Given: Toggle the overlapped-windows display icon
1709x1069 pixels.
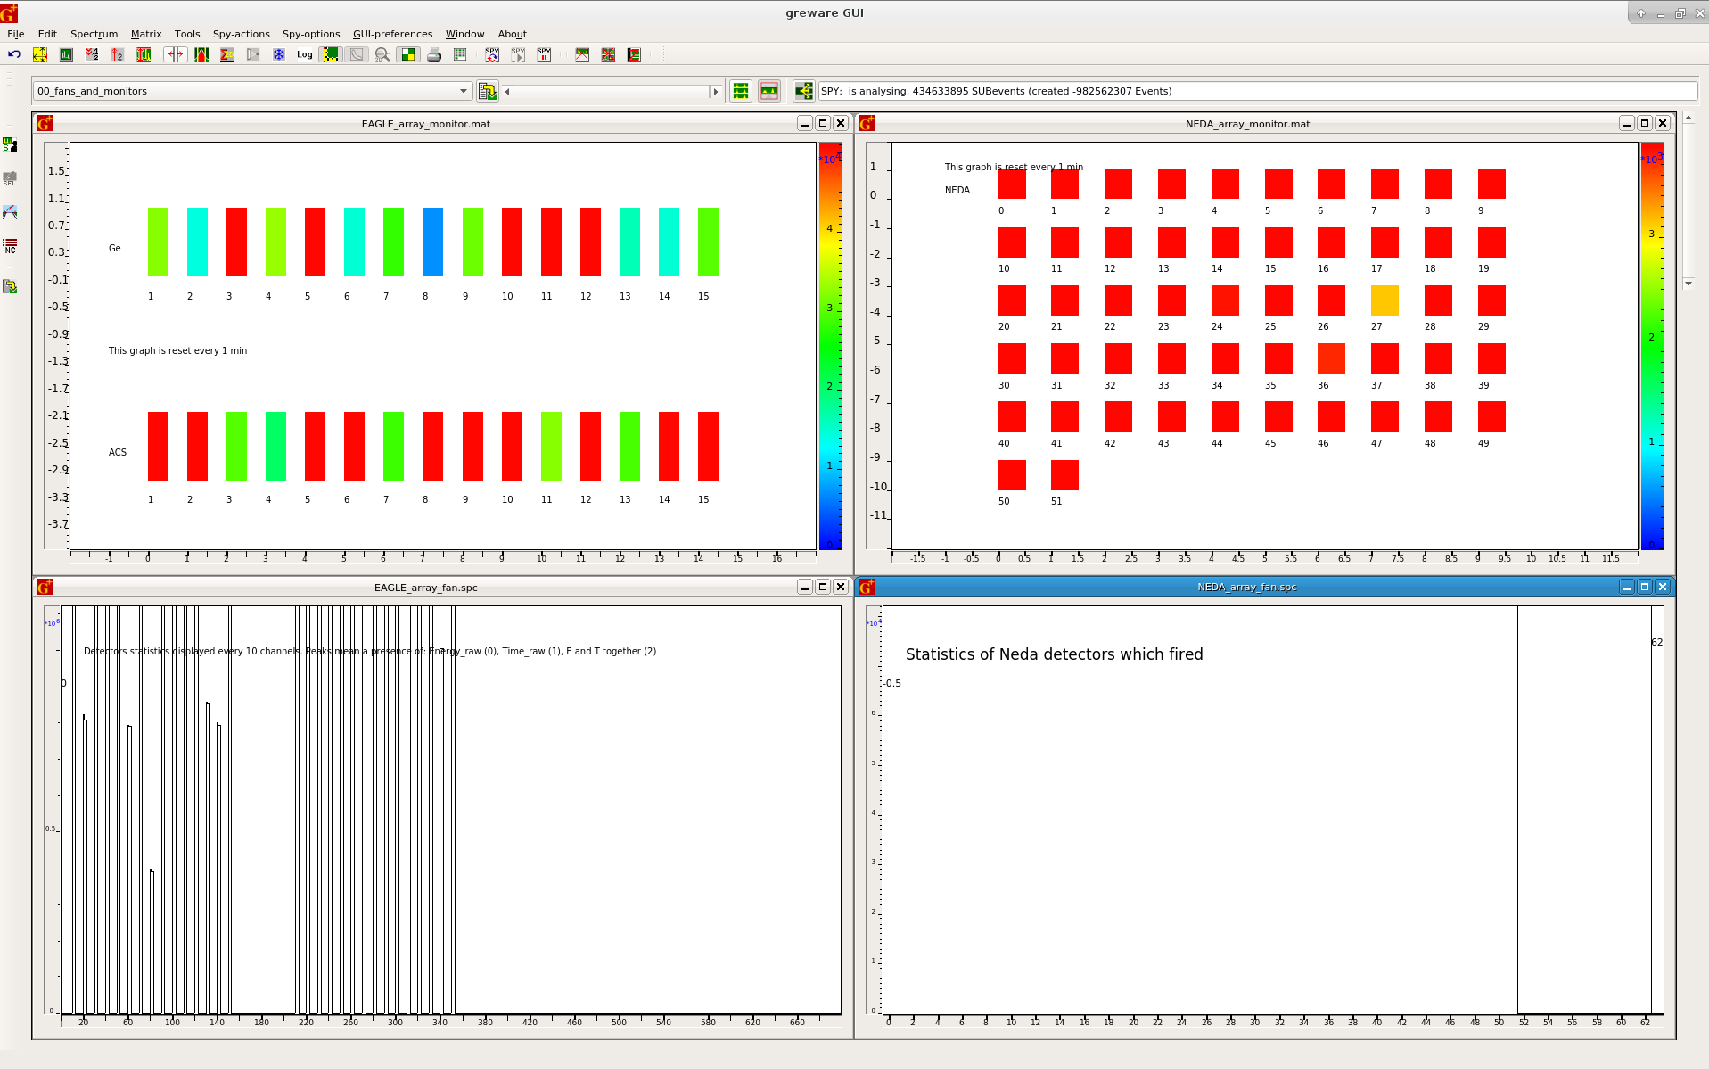Looking at the screenshot, I should (x=769, y=90).
